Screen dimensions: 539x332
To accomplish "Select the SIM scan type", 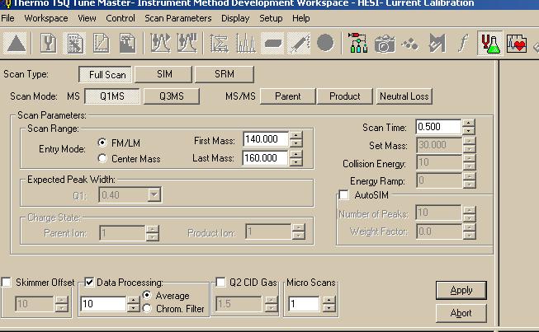I will 163,74.
